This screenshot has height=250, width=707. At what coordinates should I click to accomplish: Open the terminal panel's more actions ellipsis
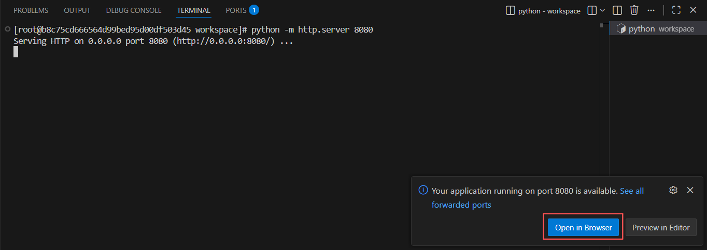[651, 10]
